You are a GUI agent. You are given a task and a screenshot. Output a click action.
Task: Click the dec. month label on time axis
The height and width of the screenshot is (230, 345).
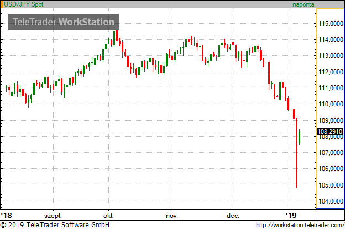tap(233, 216)
